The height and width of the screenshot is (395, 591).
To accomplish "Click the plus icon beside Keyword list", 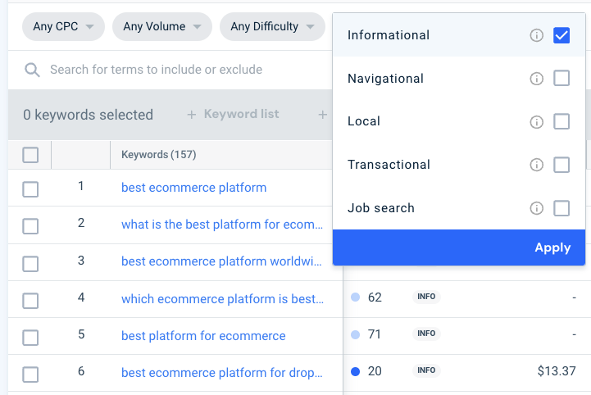I will tap(192, 115).
